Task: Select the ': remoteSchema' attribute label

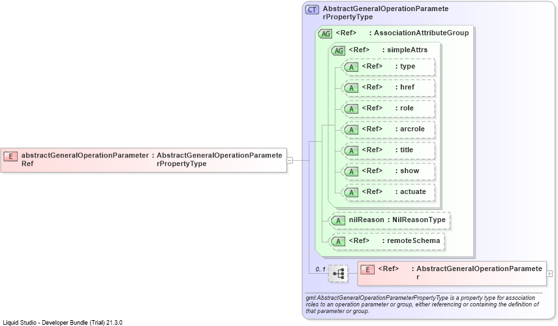Action: pyautogui.click(x=411, y=241)
